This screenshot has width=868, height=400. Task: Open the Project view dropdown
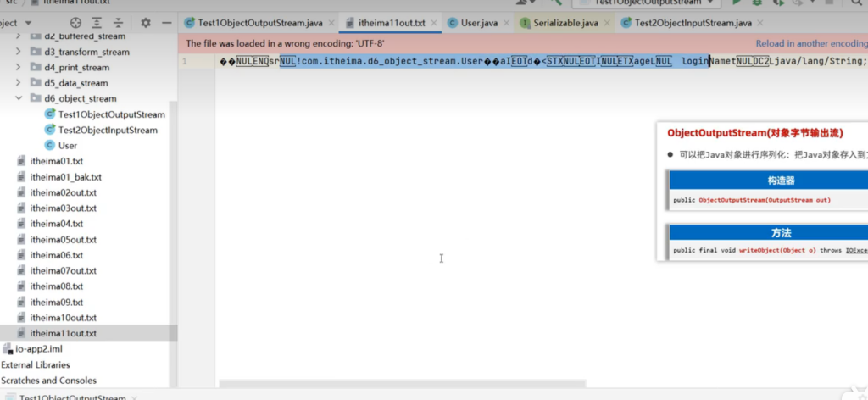pos(30,23)
